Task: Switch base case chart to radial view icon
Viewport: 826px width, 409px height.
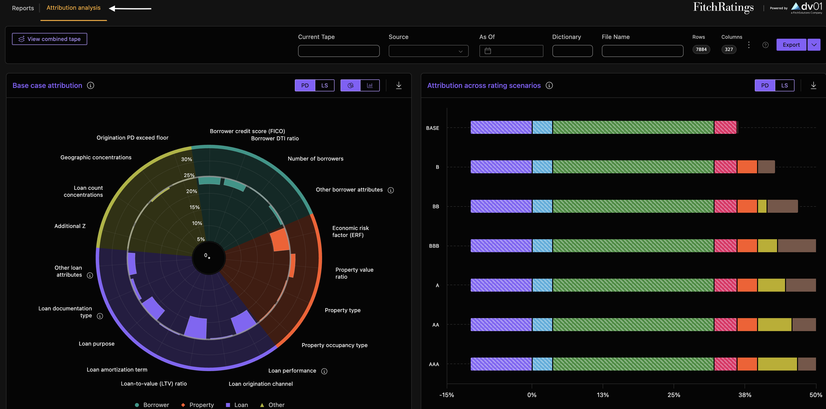Action: pyautogui.click(x=351, y=86)
